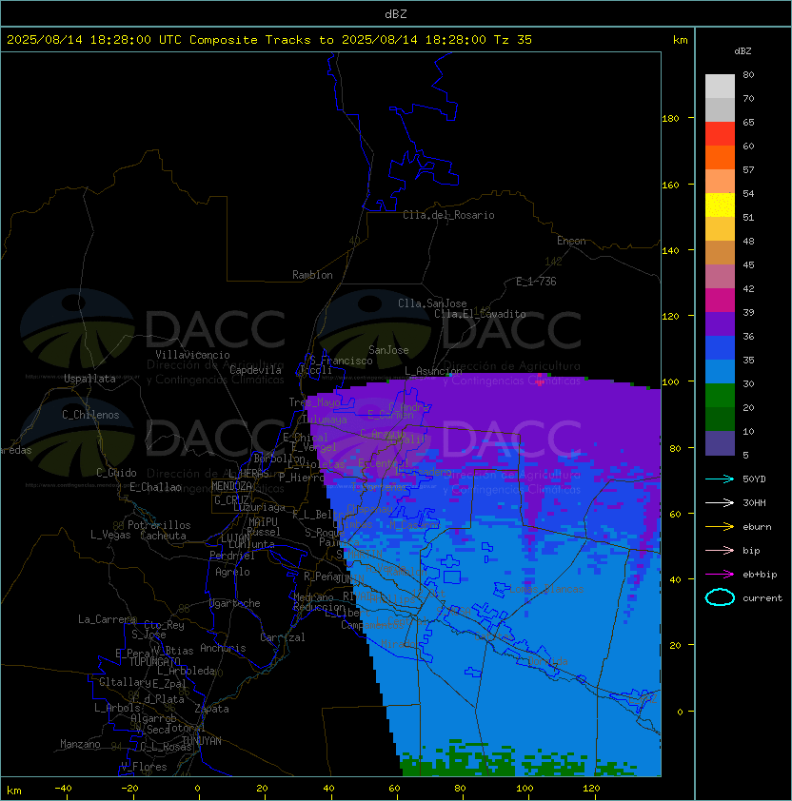Click the Lomas_Blancas label in radar echo
792x801 pixels.
546,589
